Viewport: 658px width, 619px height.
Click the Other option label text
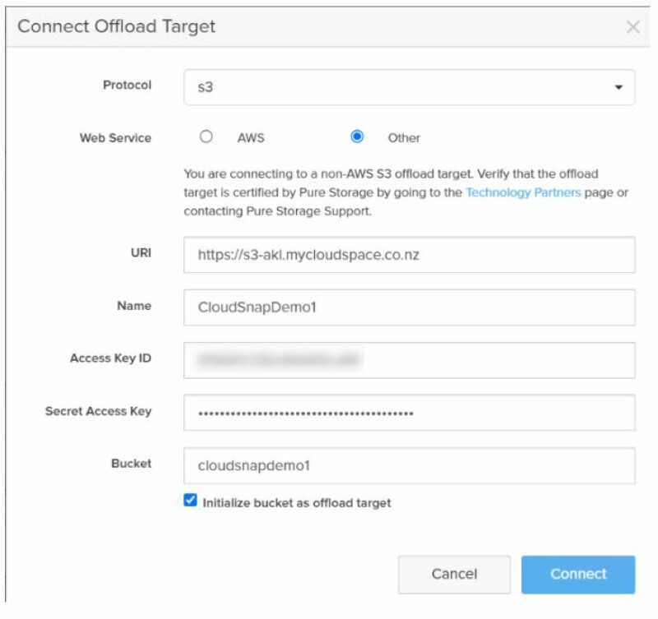(x=404, y=138)
